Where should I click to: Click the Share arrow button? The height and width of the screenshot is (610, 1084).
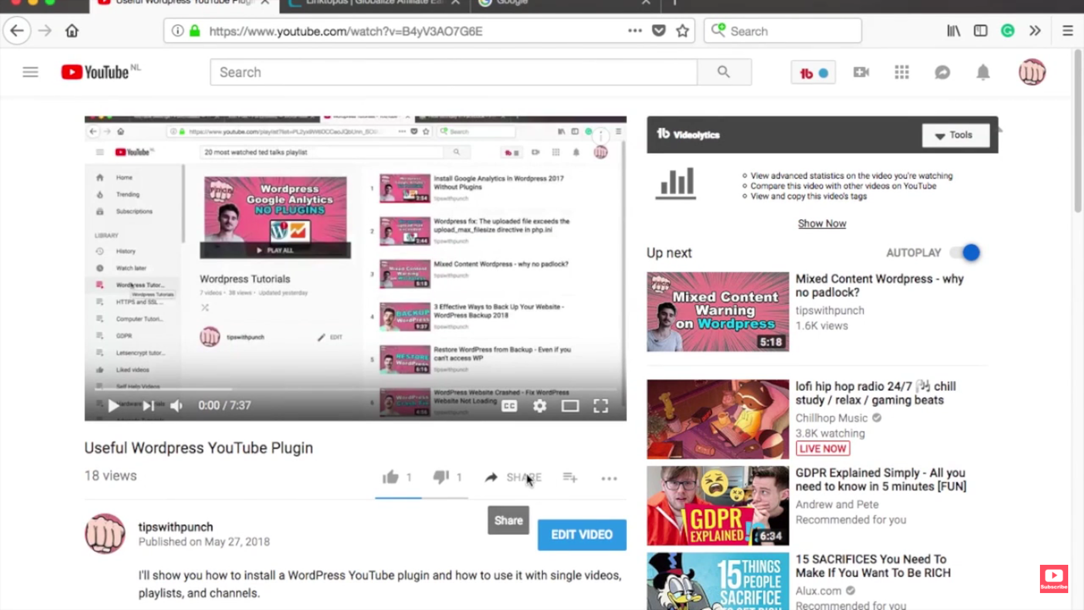pyautogui.click(x=513, y=477)
